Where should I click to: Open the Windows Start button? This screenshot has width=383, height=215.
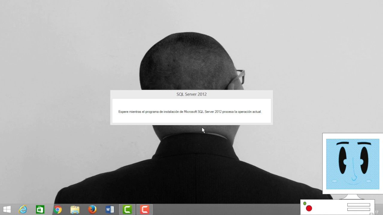(7, 210)
